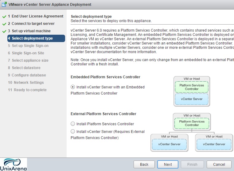Click the VMware deployment window title icon
Viewport: 234px width, 171px height.
coord(4,4)
